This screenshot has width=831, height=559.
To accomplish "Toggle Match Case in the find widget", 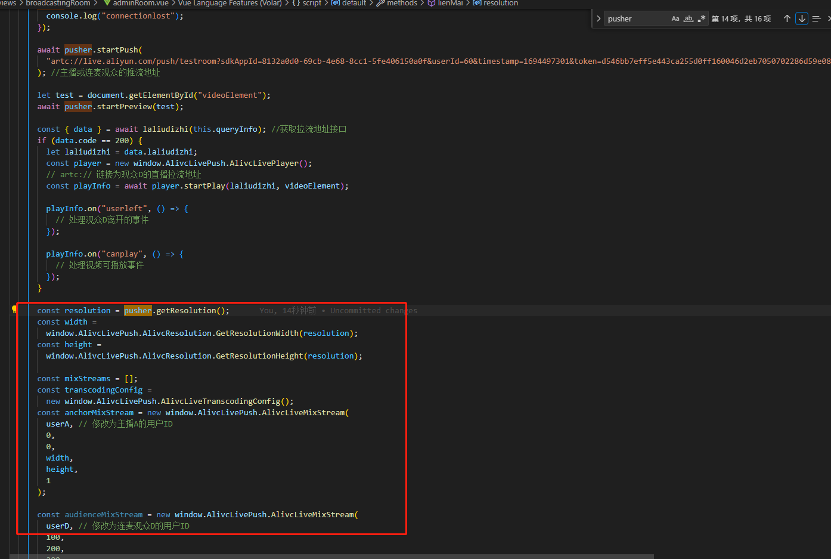I will click(x=675, y=18).
